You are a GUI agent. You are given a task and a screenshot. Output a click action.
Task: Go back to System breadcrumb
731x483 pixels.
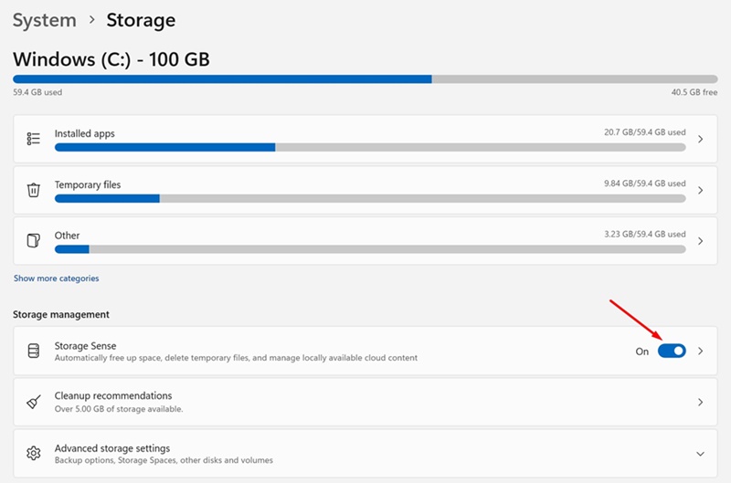[44, 19]
